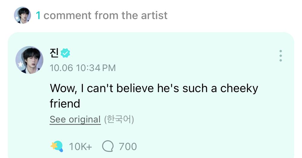Open the large 진 profile picture
Screen dimensions: 302x158
pos(29,60)
